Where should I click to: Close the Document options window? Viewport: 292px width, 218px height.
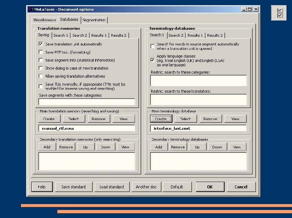[256, 9]
